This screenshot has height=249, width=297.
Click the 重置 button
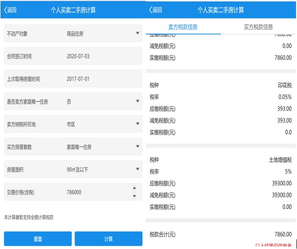pos(38,239)
